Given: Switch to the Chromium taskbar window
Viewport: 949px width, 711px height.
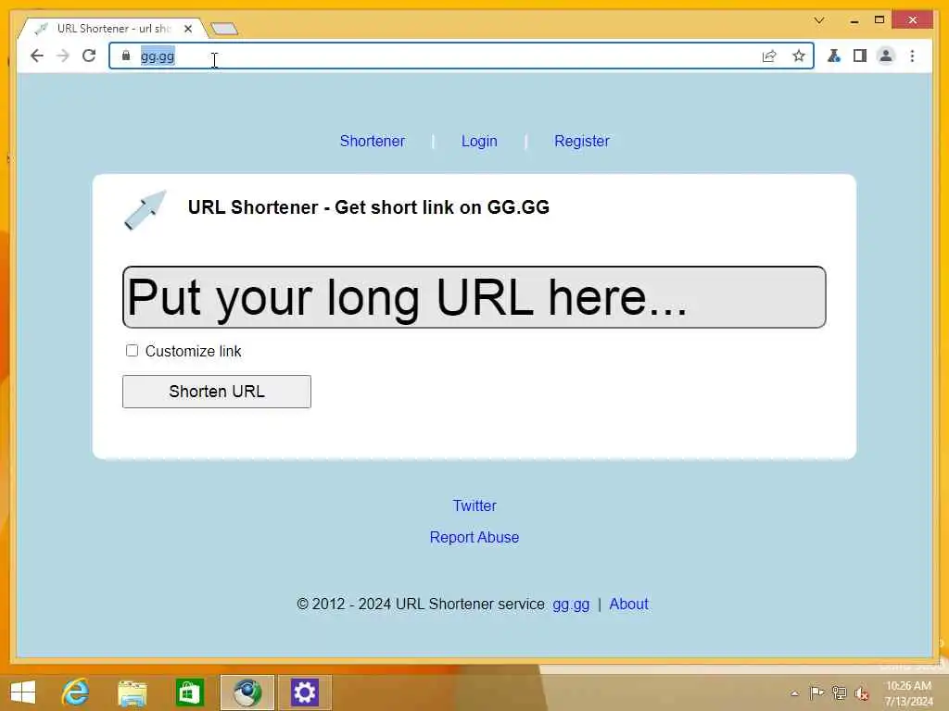Looking at the screenshot, I should 247,692.
